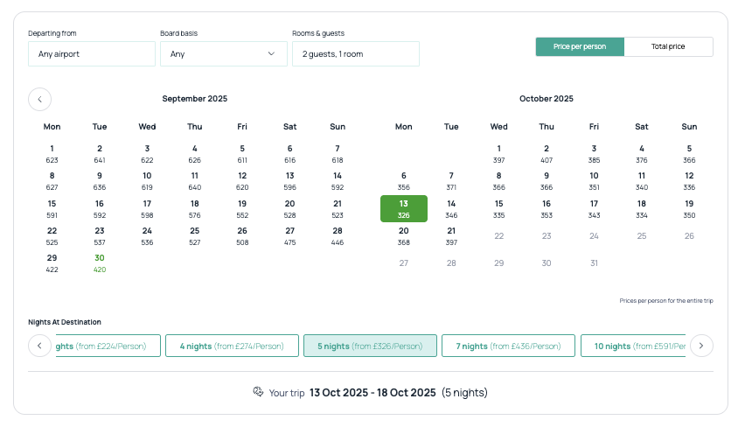The image size is (745, 427).
Task: Go to previous month with left arrow
Action: [x=40, y=100]
